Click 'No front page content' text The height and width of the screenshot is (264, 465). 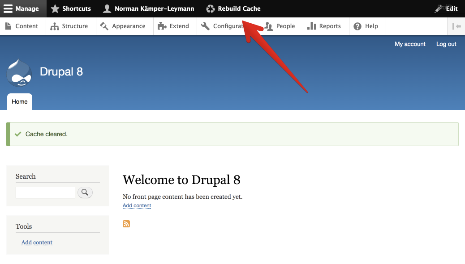[x=183, y=197]
